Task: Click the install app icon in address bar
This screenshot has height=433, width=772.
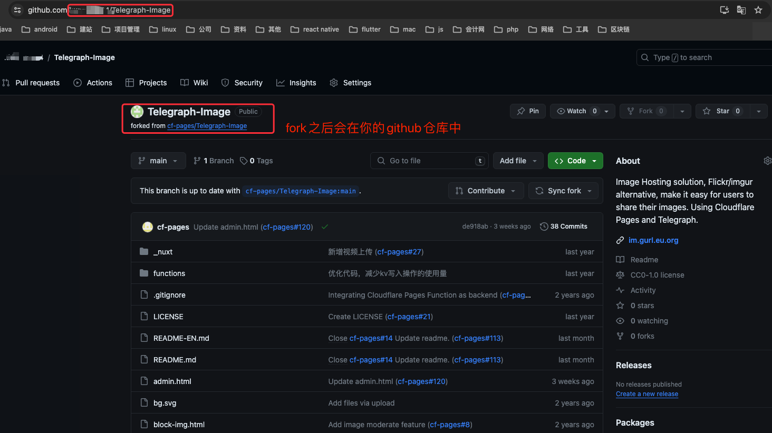Action: tap(725, 10)
